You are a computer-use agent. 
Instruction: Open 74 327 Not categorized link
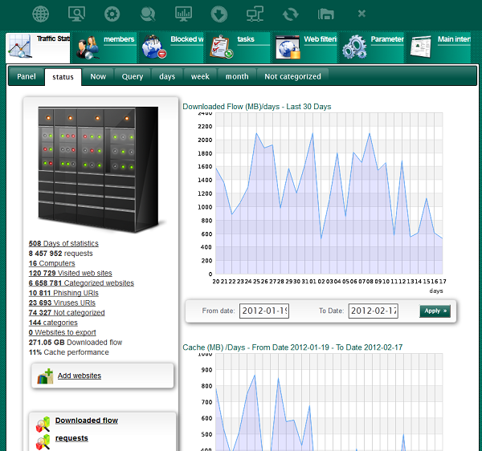tap(67, 312)
